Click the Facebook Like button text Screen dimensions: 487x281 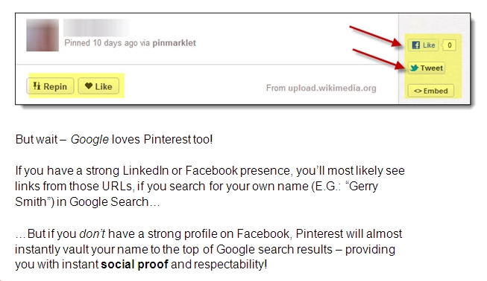point(429,45)
